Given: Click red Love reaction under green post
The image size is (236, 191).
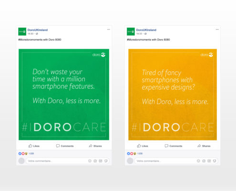Looking at the screenshot, I should (x=23, y=154).
